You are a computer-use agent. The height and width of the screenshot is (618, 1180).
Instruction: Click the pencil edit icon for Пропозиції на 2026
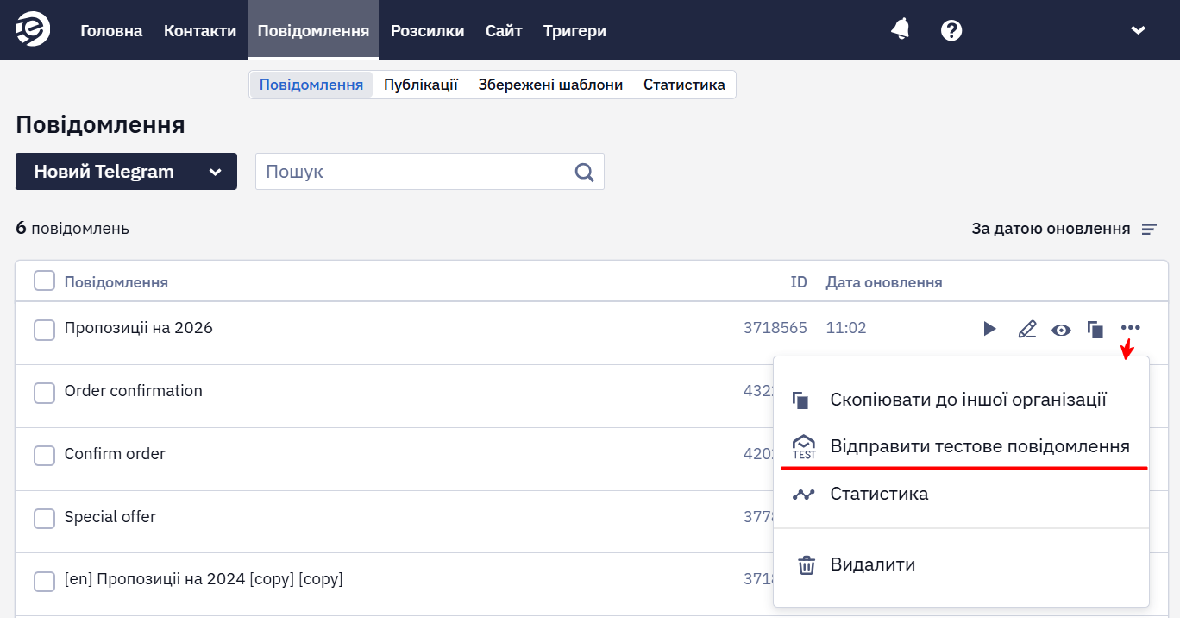[1026, 329]
